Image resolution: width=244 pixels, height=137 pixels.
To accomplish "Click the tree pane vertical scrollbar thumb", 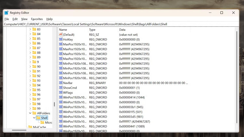I will click(54, 104).
